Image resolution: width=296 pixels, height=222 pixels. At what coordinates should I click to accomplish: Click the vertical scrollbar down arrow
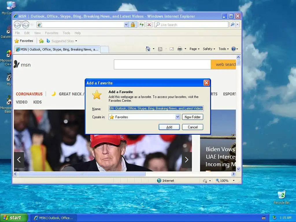tap(238, 169)
